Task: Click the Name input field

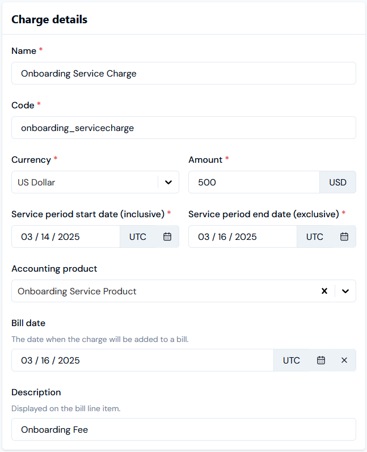Action: pos(184,73)
